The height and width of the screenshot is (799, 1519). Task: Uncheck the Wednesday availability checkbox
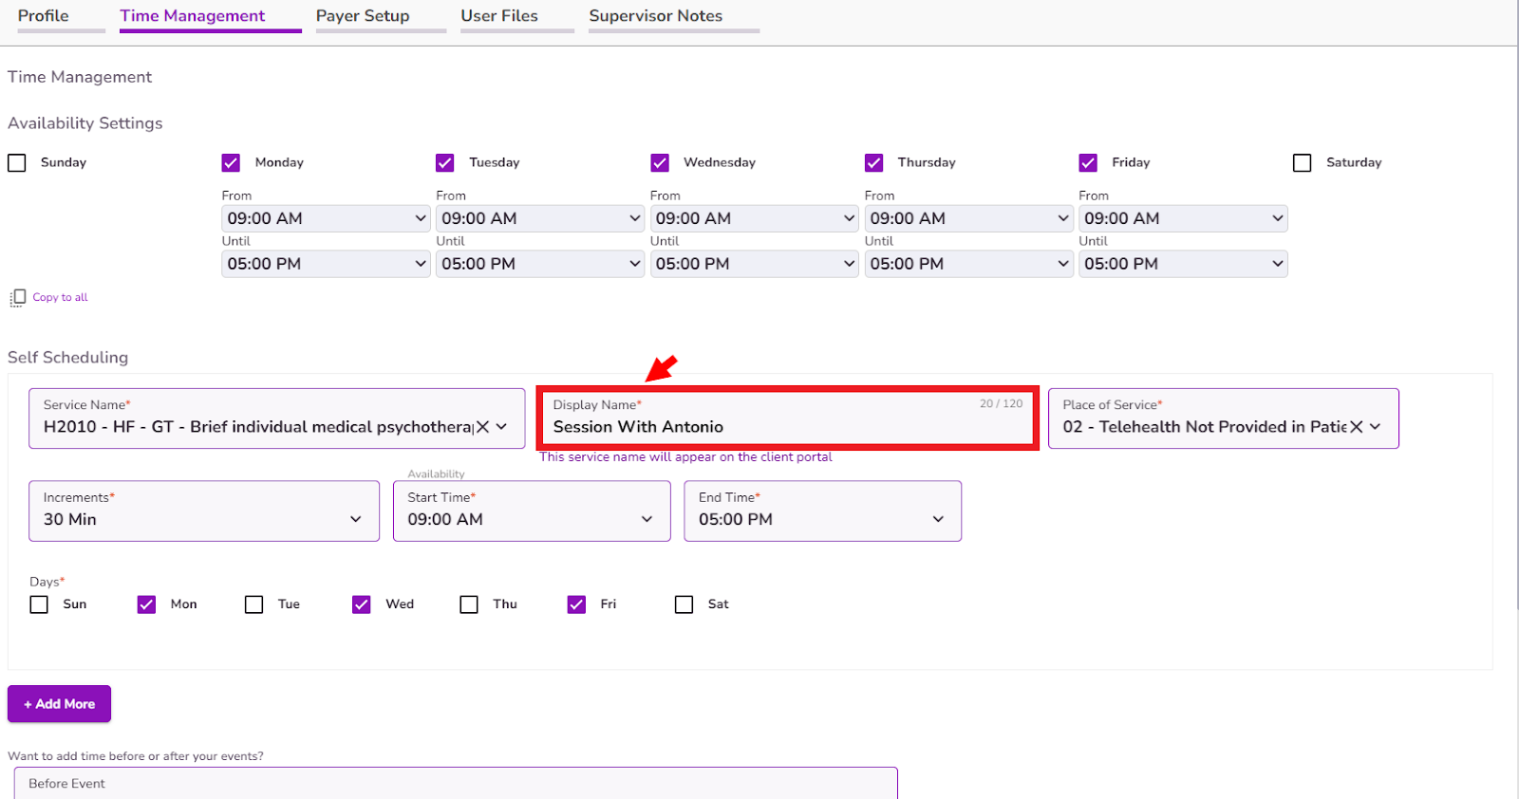click(660, 163)
